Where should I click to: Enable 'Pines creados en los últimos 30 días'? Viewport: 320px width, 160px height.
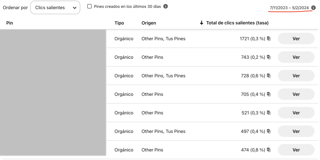click(90, 7)
